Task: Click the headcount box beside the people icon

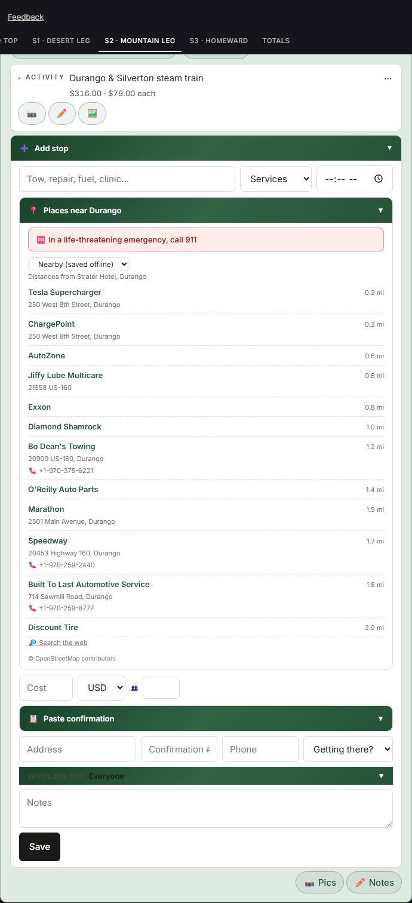Action: pos(161,687)
